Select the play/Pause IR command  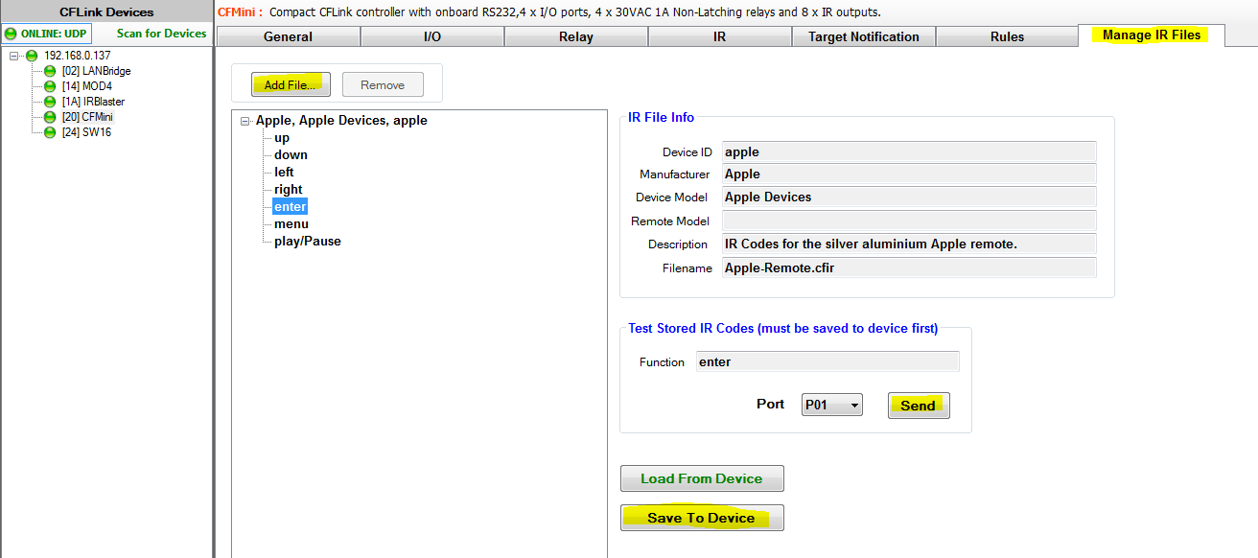click(307, 242)
